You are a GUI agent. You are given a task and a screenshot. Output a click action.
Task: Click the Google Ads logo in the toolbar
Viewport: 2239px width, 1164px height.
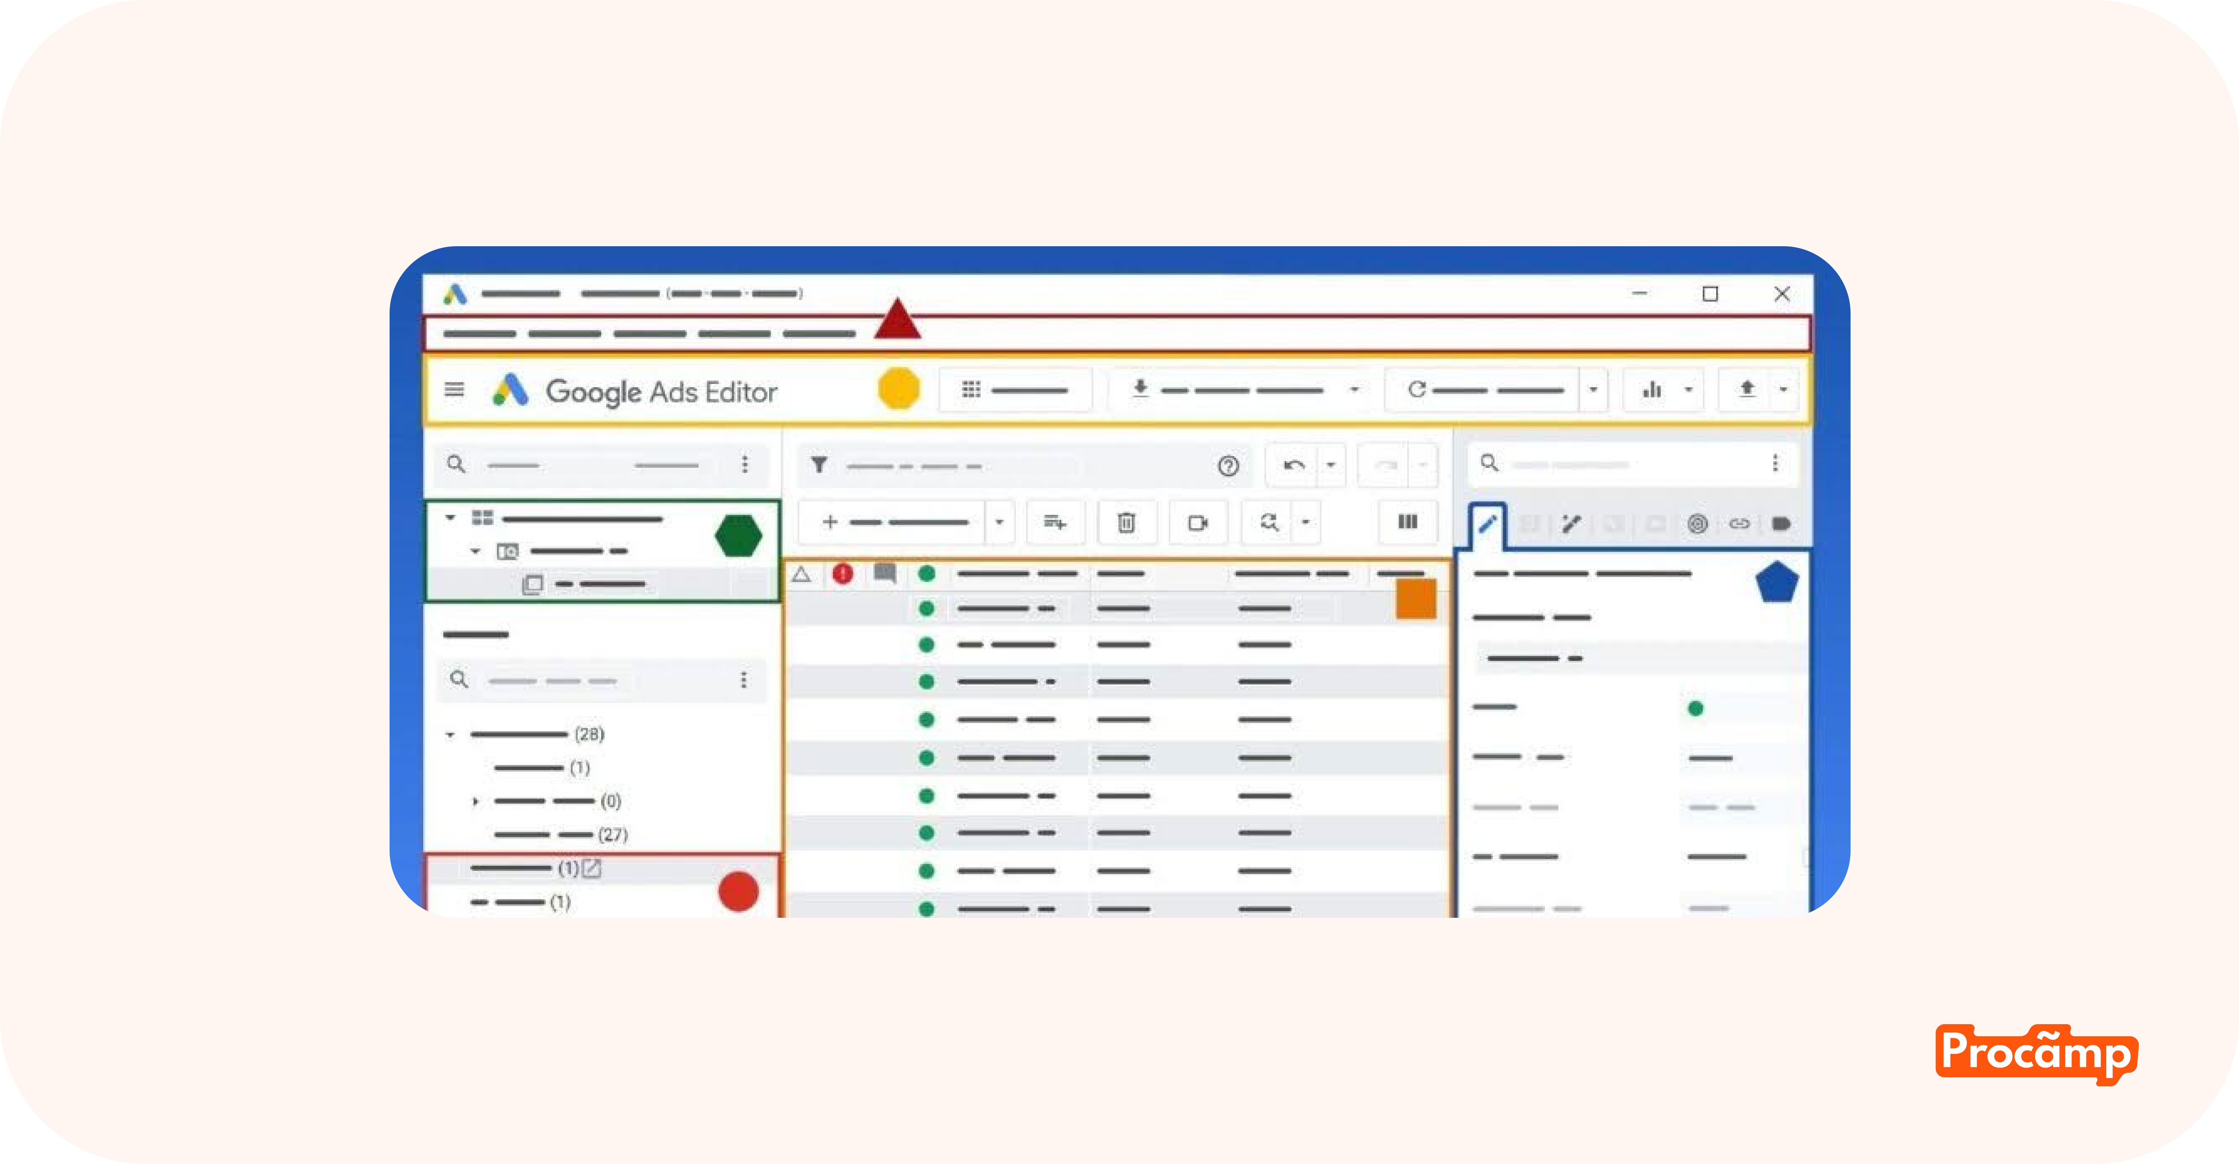coord(510,390)
